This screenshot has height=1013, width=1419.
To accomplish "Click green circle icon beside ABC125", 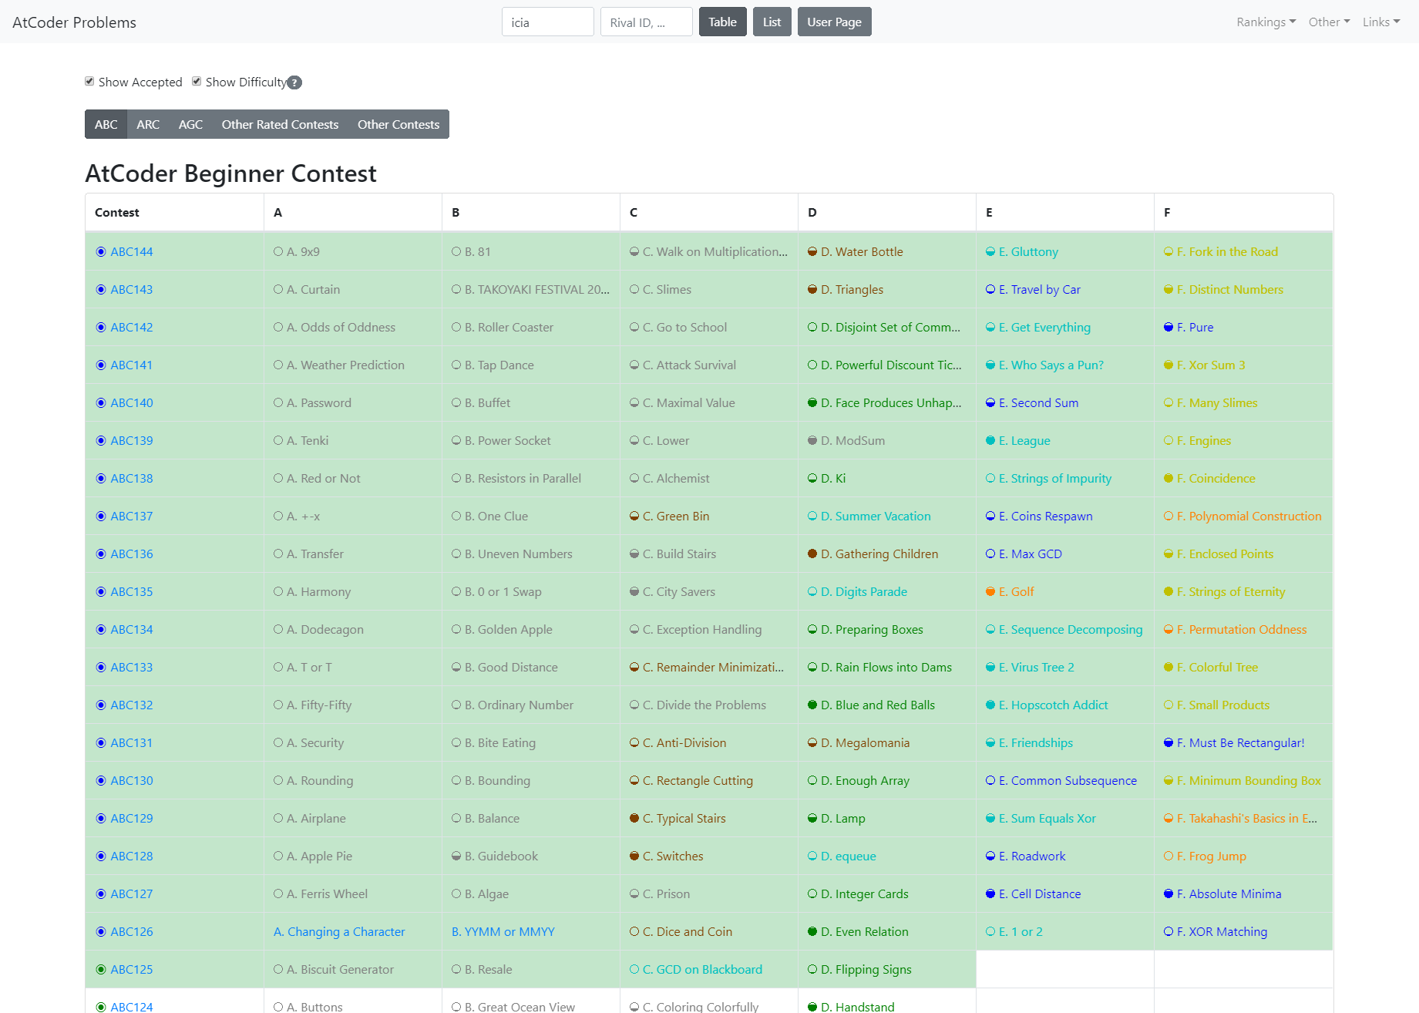I will [x=101, y=970].
